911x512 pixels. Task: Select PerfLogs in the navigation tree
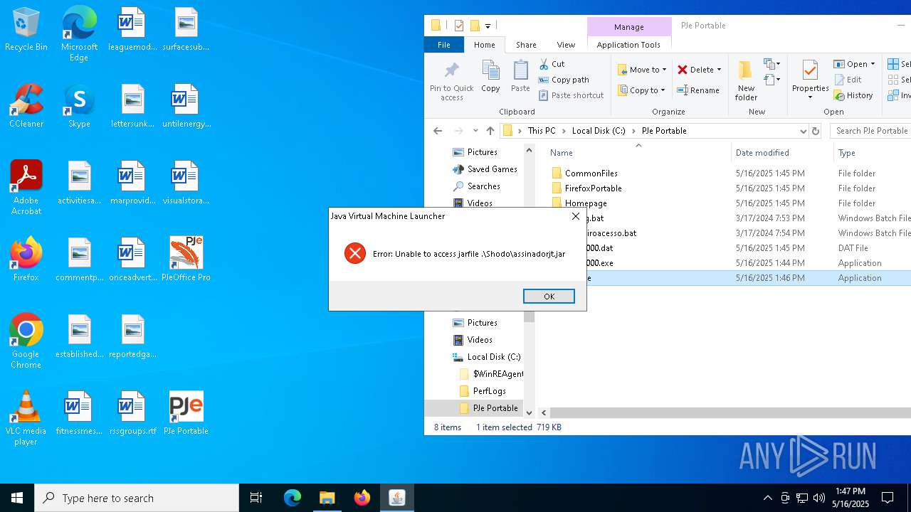(x=489, y=391)
